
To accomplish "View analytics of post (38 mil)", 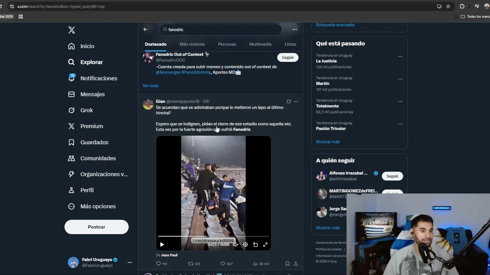I will (x=261, y=264).
